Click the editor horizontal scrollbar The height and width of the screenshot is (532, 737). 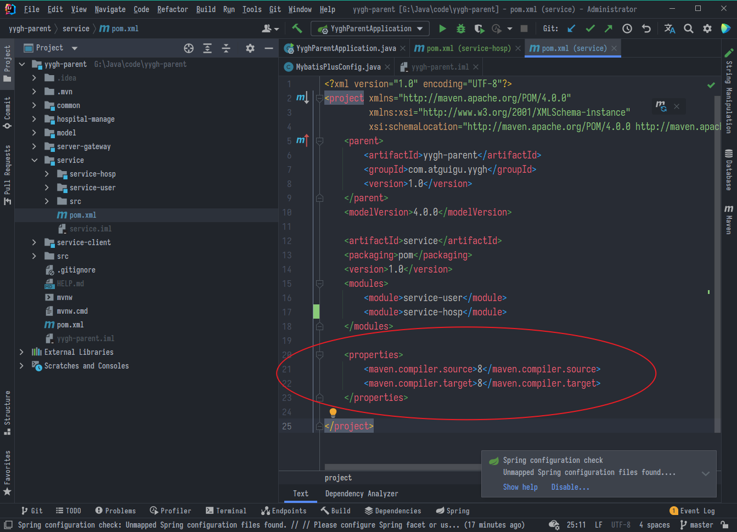click(x=403, y=467)
